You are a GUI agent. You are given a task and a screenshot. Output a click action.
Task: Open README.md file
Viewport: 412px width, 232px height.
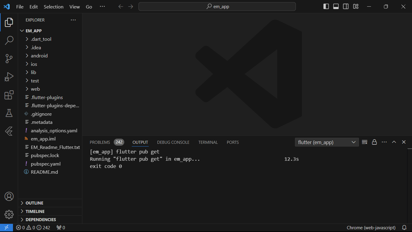pyautogui.click(x=50, y=172)
